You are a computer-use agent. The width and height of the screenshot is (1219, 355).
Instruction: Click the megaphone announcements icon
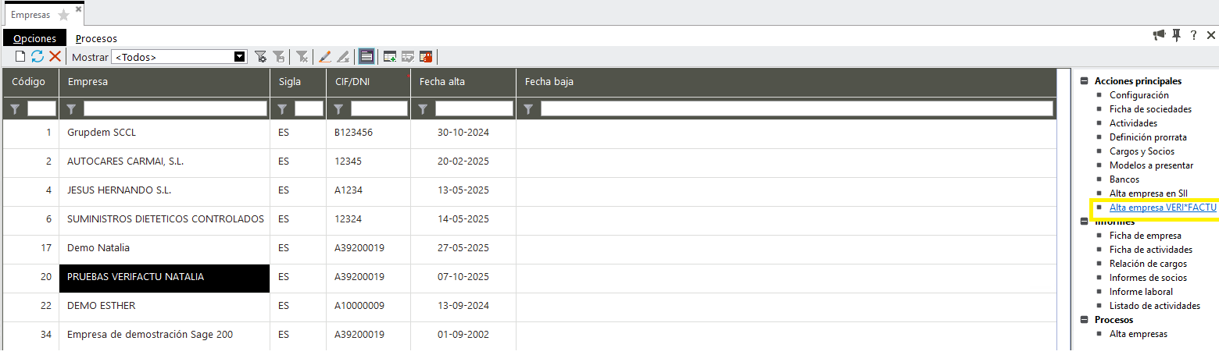click(1159, 35)
